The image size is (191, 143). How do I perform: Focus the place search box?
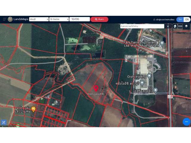click(142, 26)
